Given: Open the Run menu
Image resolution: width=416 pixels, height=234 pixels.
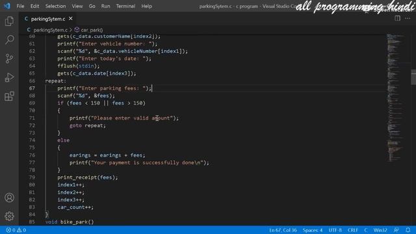Looking at the screenshot, I should pyautogui.click(x=105, y=6).
